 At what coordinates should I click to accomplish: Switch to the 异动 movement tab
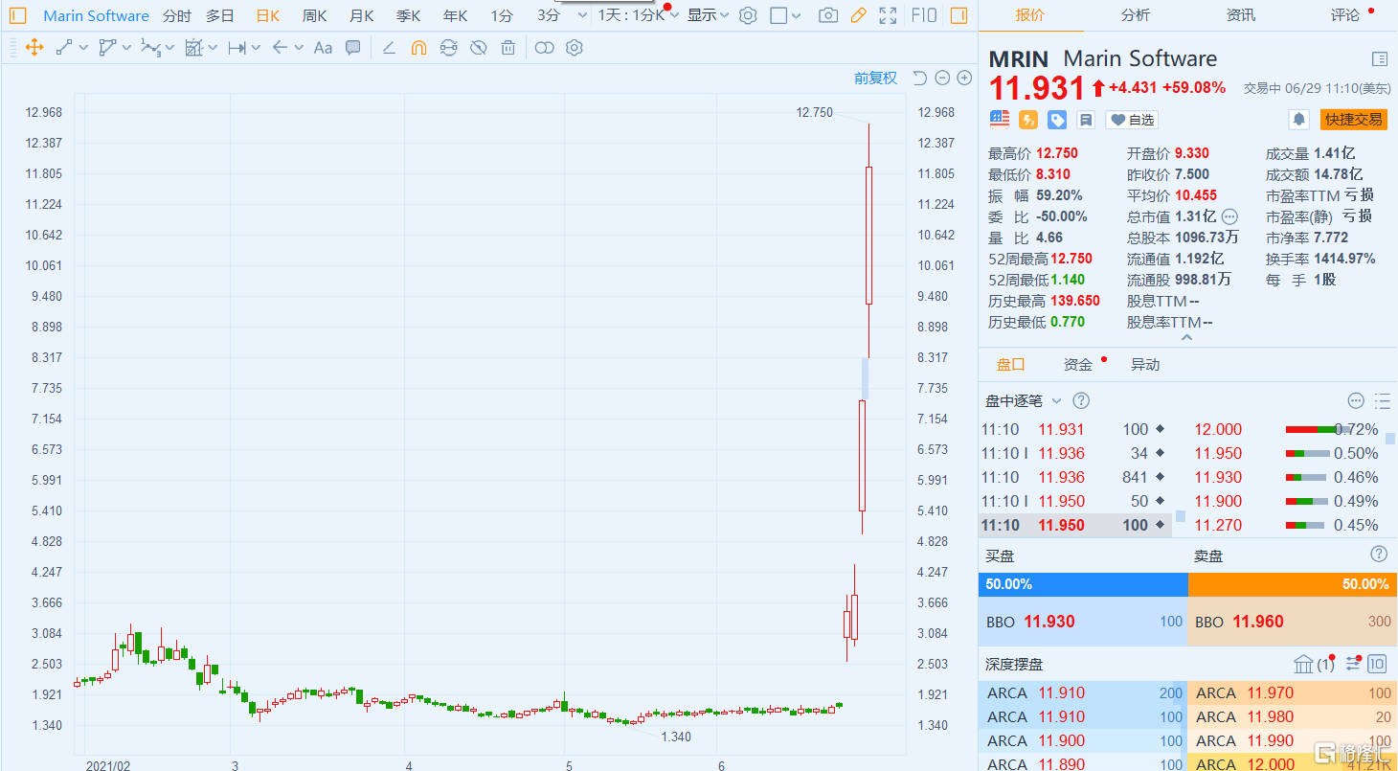tap(1145, 365)
